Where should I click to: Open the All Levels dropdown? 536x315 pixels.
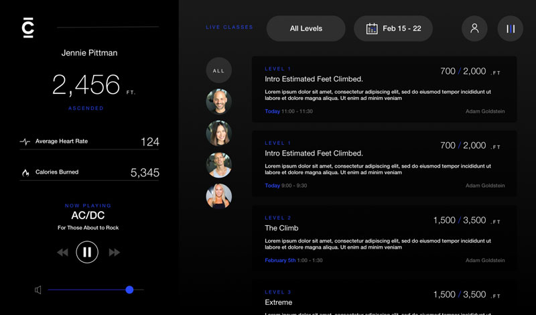(x=306, y=29)
